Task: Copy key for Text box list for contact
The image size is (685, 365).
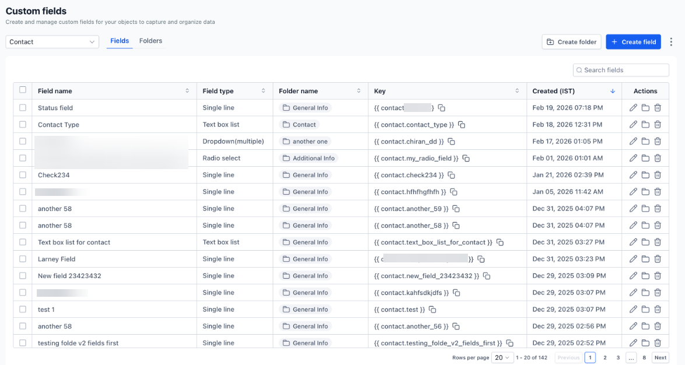Action: (x=500, y=243)
